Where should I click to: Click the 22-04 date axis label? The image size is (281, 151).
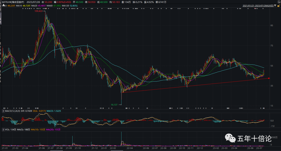pyautogui.click(x=130, y=148)
